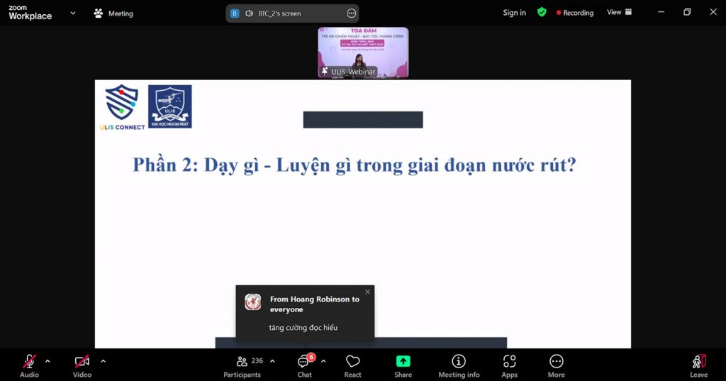Switch to the Meeting tab
Screen dimensions: 726x381
coord(113,13)
